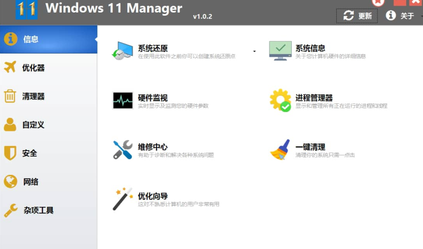The height and width of the screenshot is (249, 423).
Task: Click the trash bin icon for 清理器
Action: (x=10, y=96)
